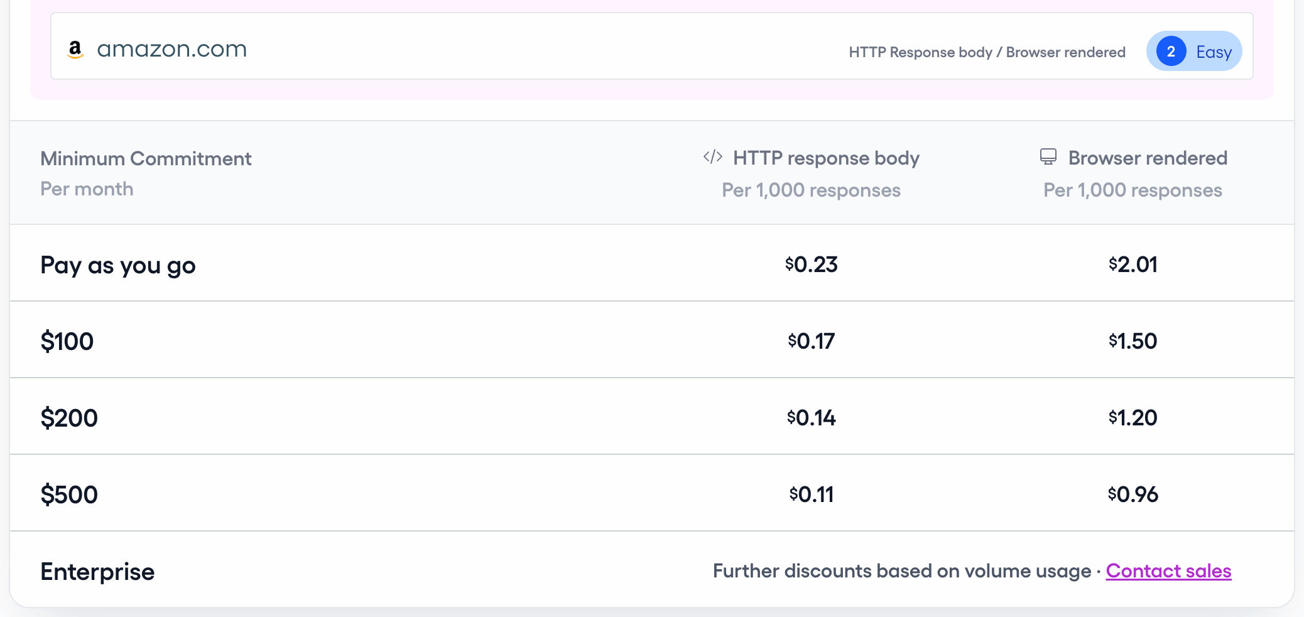Image resolution: width=1304 pixels, height=617 pixels.
Task: Click the monitor icon beside Browser rendered
Action: [1048, 157]
